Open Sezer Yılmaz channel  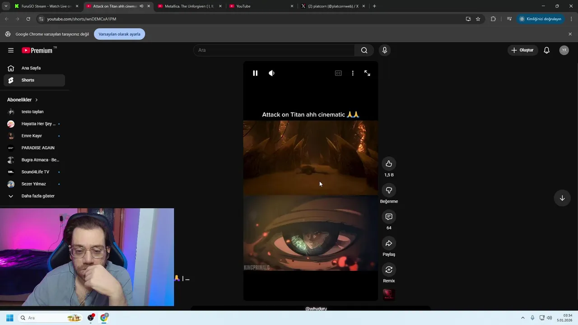34,184
